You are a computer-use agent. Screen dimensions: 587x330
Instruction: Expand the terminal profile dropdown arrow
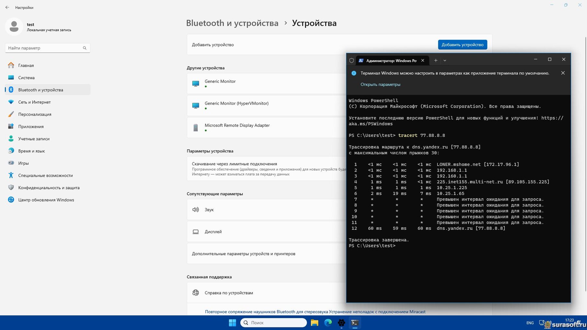pos(445,60)
